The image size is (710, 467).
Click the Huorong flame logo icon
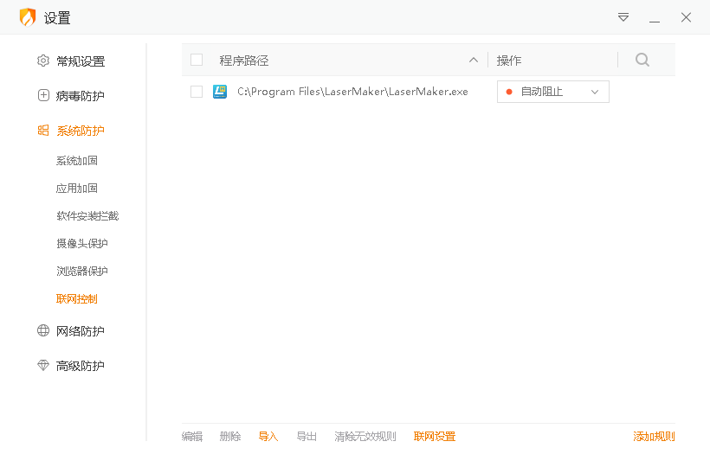coord(28,17)
